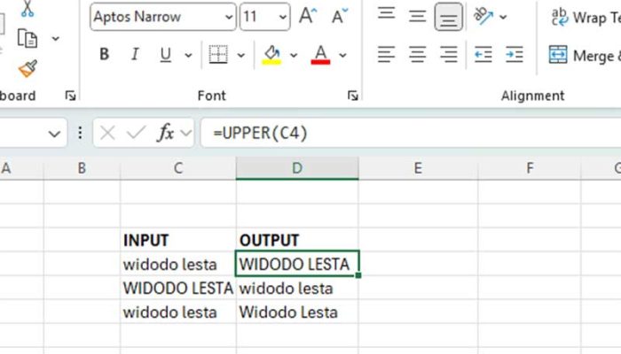
Task: Open the Borders dropdown arrow
Action: 240,55
